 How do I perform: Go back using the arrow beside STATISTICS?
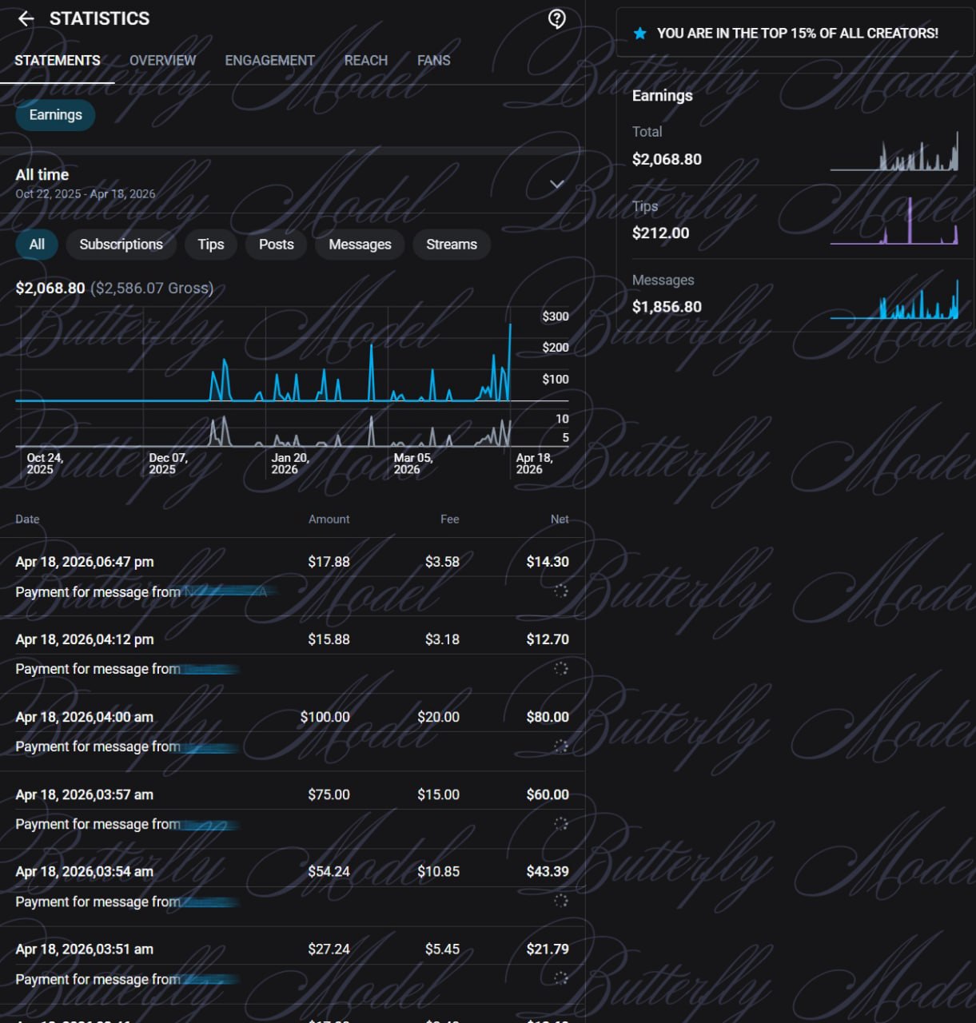pyautogui.click(x=26, y=18)
